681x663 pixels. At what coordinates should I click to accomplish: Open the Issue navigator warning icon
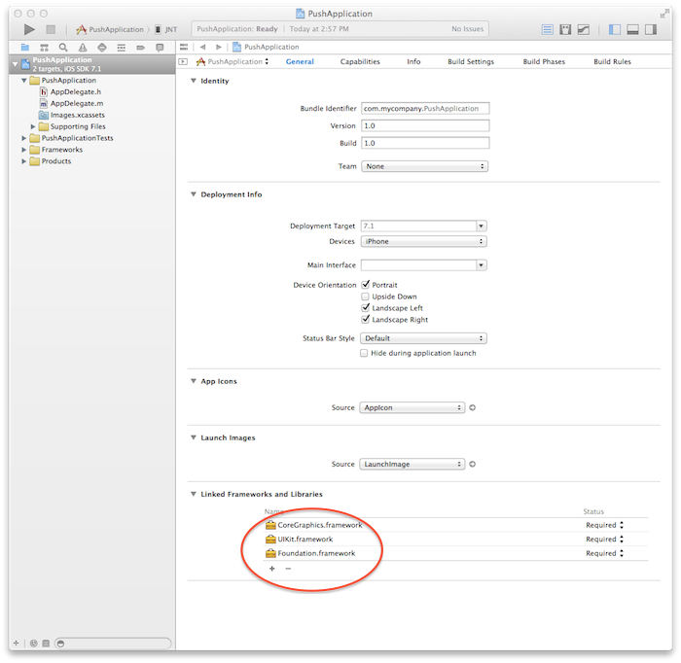point(83,48)
